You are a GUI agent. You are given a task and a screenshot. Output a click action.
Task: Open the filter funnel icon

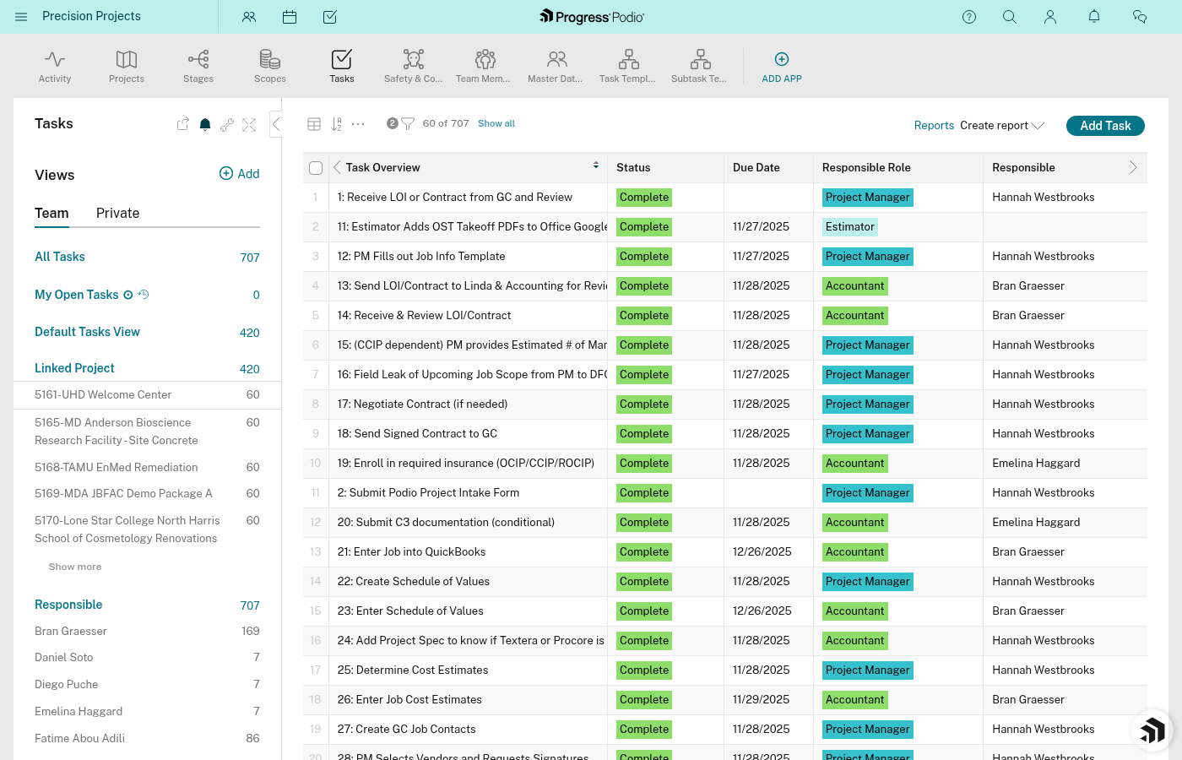[408, 122]
